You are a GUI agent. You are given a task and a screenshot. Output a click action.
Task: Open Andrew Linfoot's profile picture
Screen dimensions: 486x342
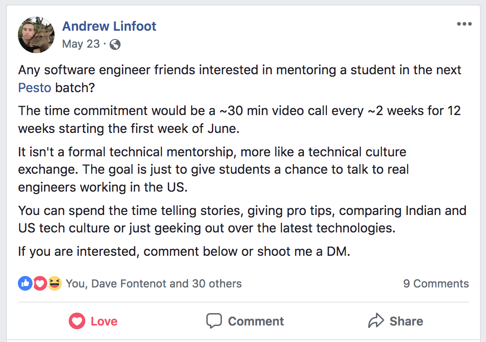(x=36, y=35)
